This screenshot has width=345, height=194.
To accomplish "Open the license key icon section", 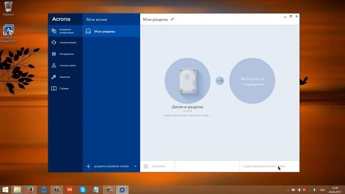I will tap(54, 77).
